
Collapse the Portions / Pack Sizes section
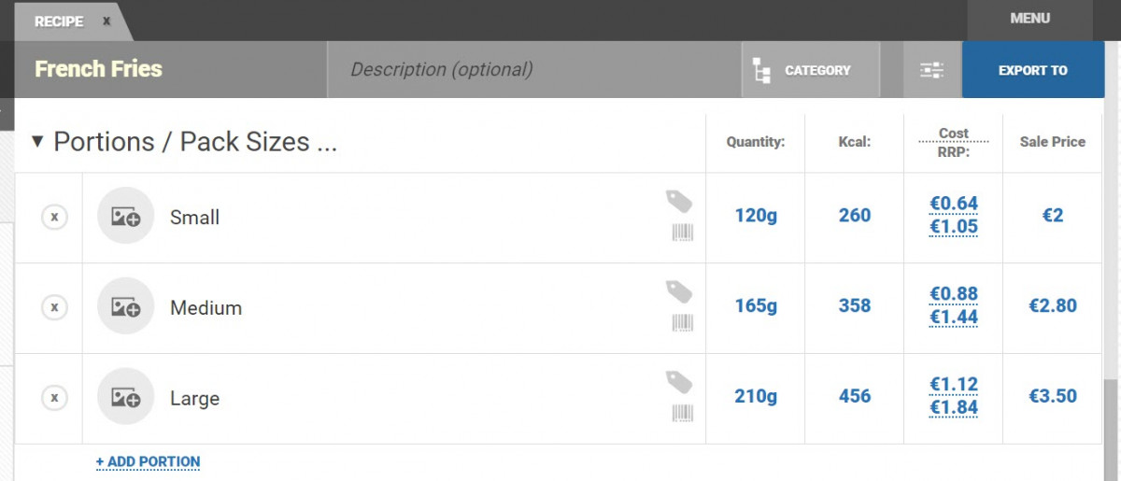(x=37, y=142)
